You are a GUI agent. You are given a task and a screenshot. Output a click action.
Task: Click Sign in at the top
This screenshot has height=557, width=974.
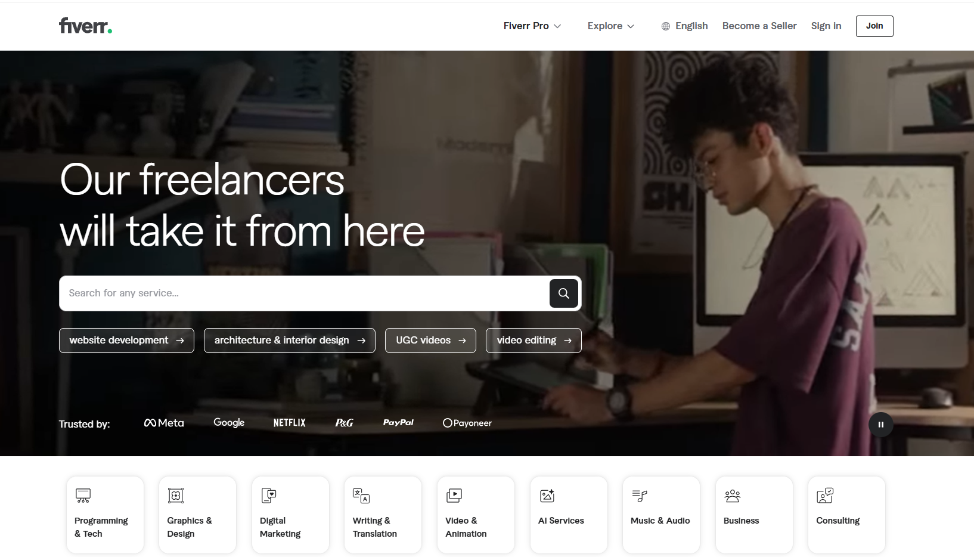pyautogui.click(x=826, y=26)
